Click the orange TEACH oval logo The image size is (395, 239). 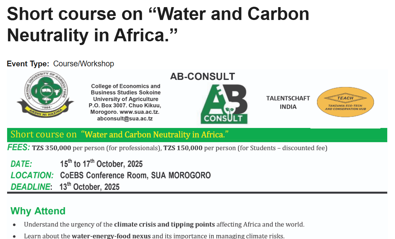click(345, 103)
